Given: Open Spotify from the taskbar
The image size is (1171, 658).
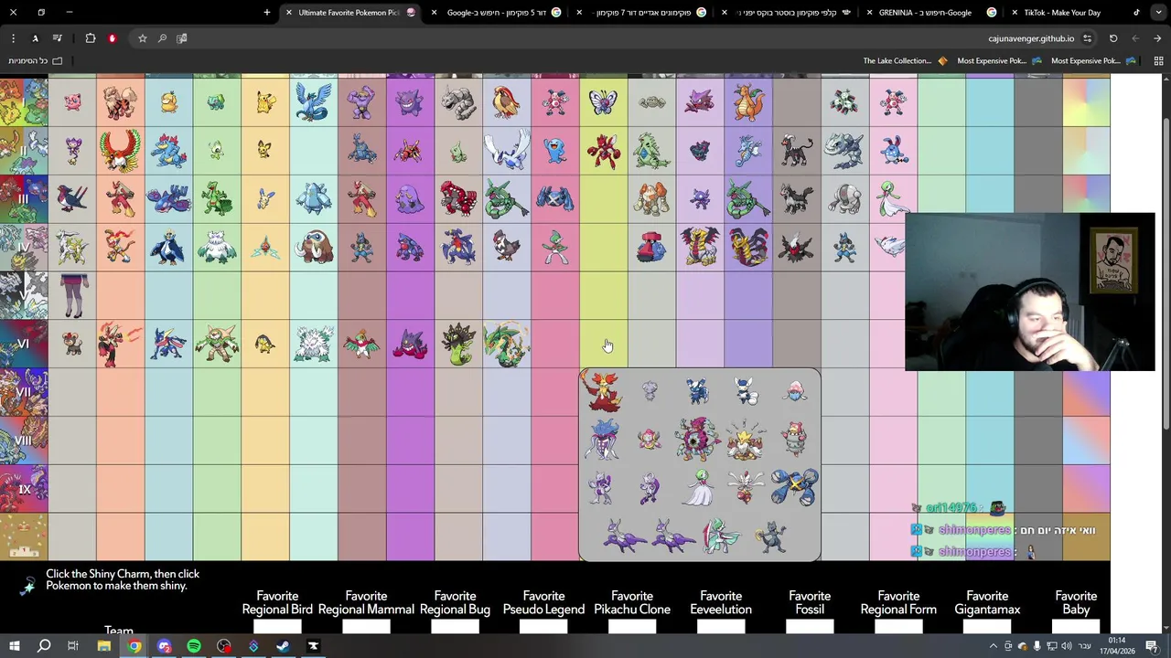Looking at the screenshot, I should click(x=194, y=646).
